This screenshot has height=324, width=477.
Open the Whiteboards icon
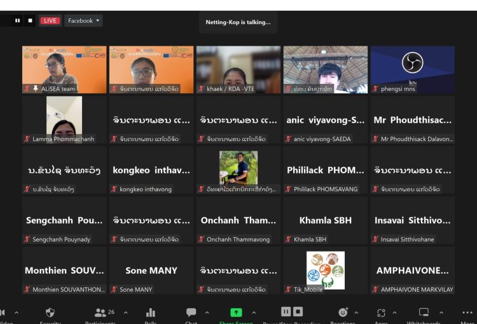pyautogui.click(x=424, y=313)
